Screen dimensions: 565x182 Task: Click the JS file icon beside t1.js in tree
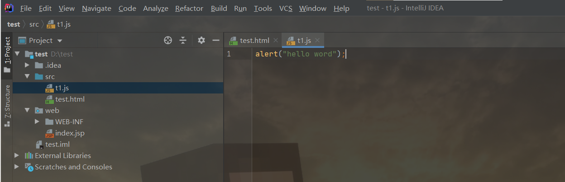pyautogui.click(x=49, y=88)
